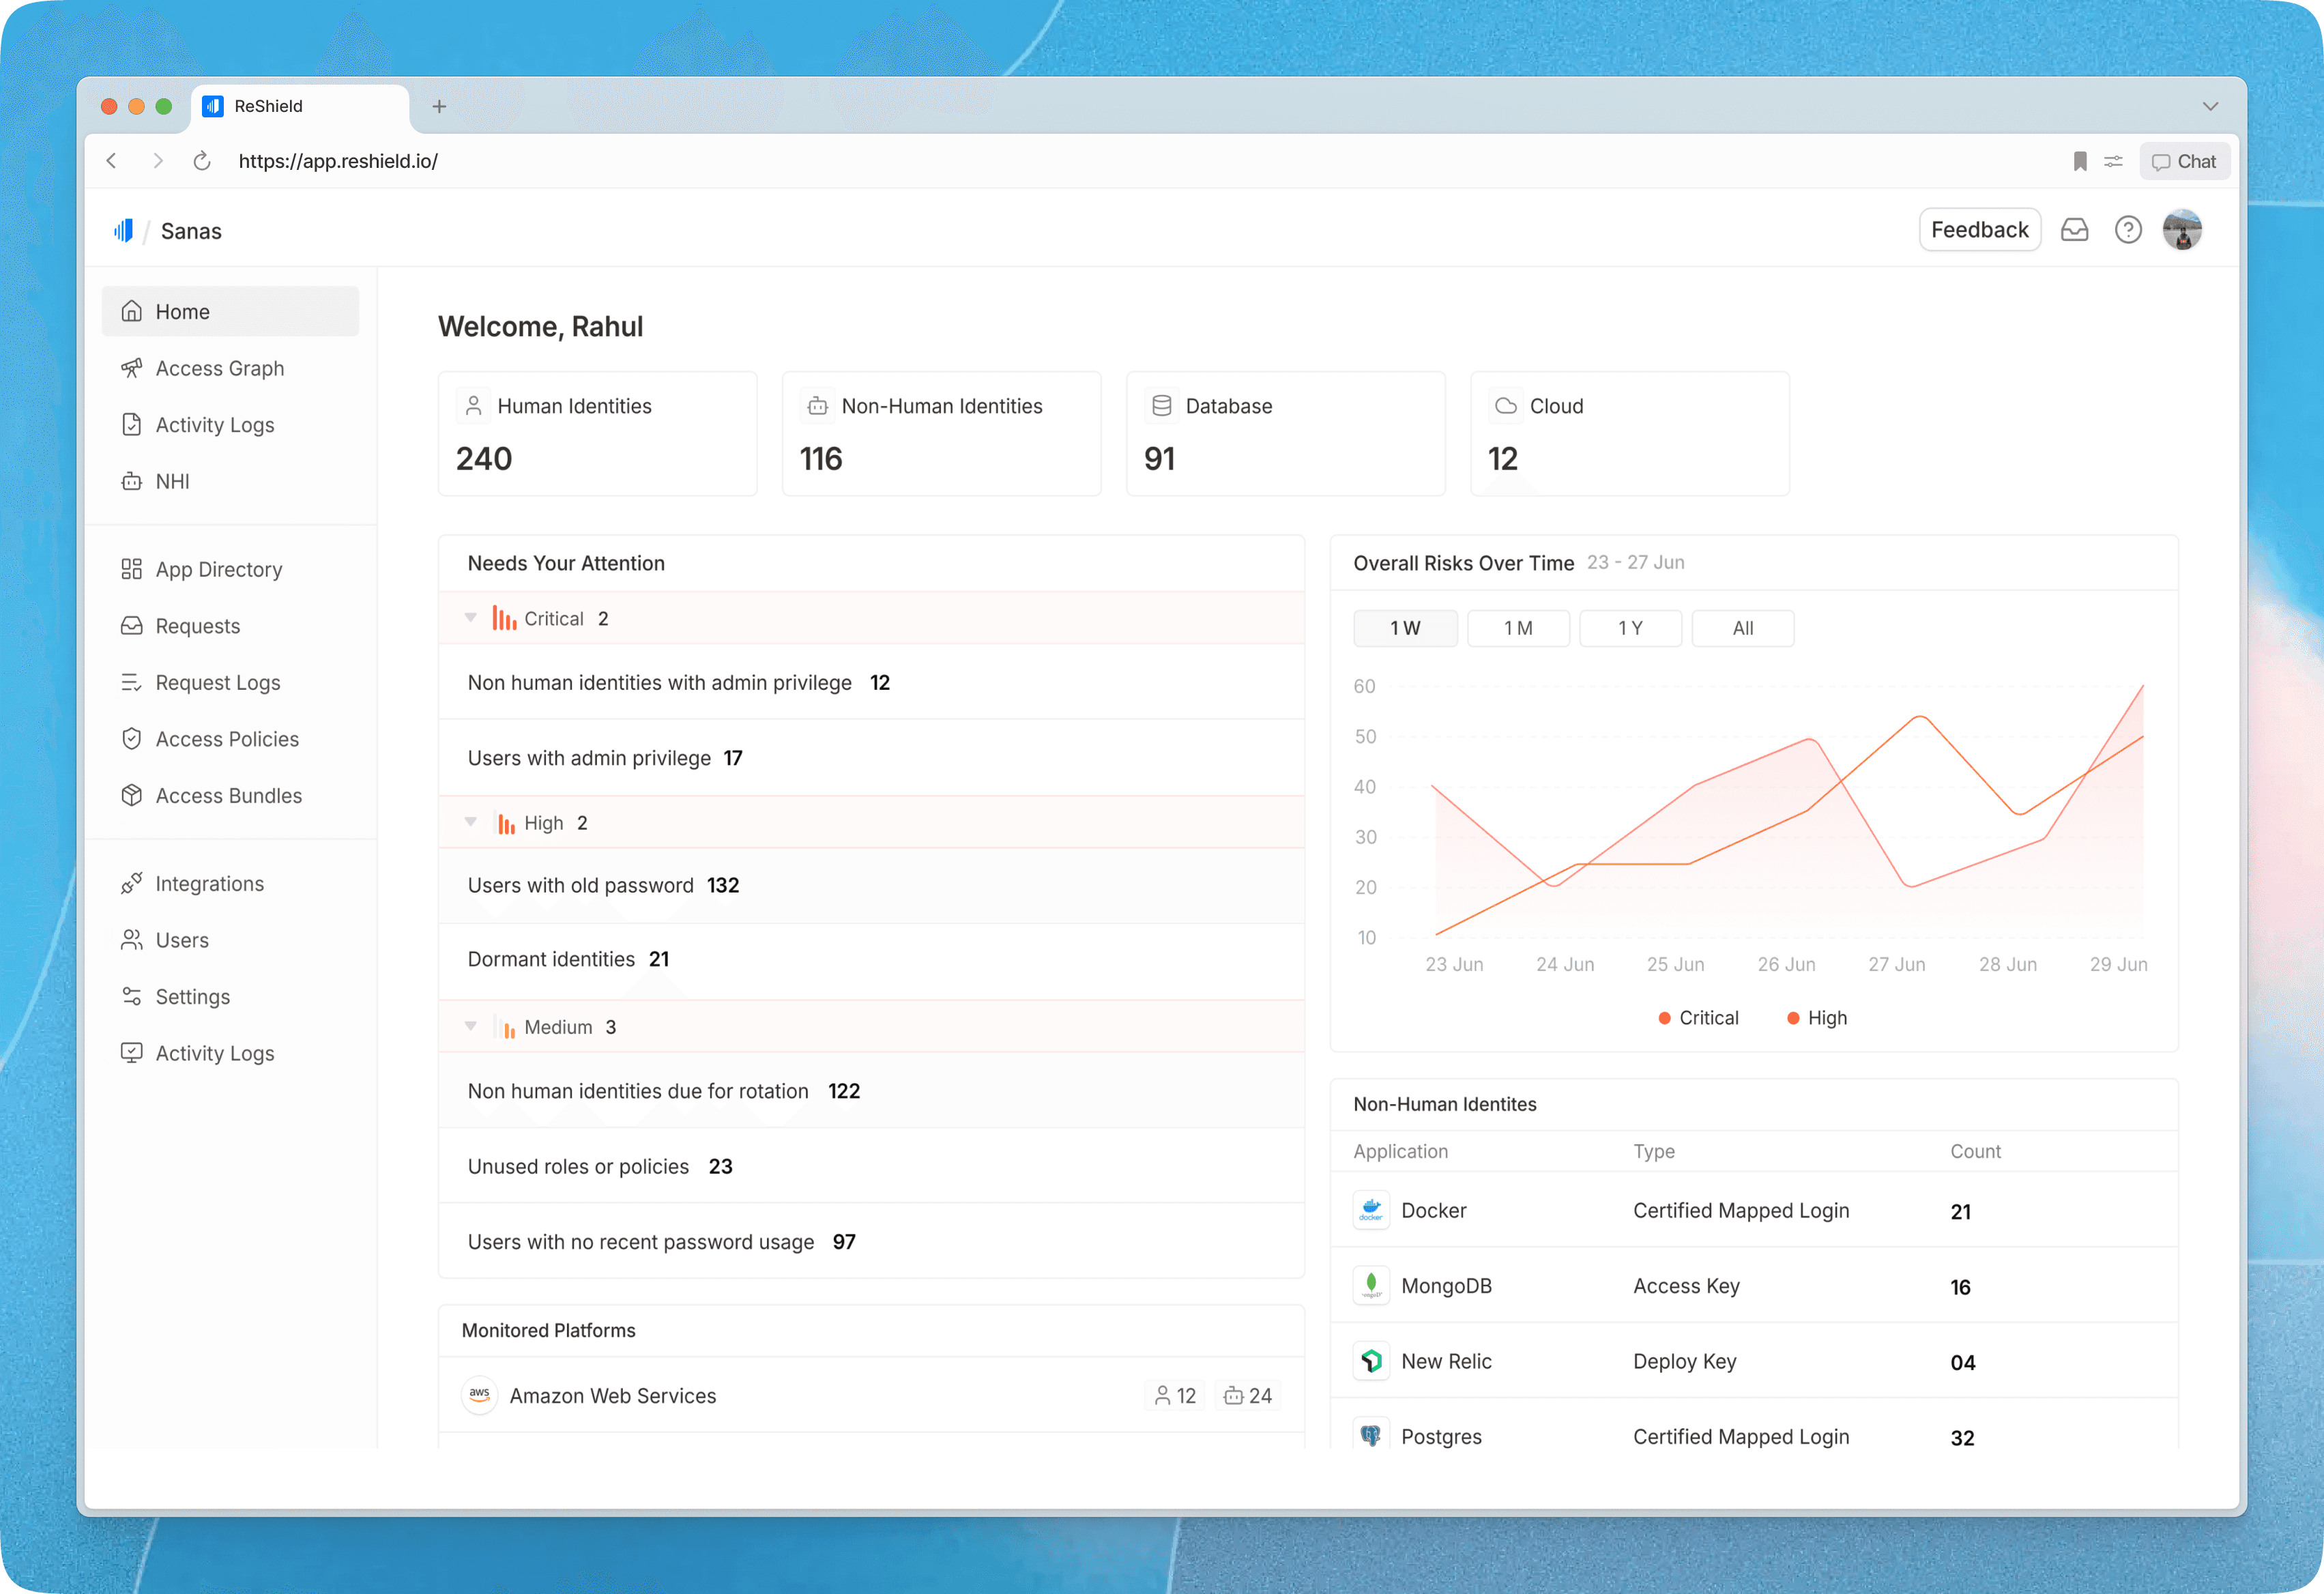This screenshot has width=2324, height=1594.
Task: Click the browser address bar URL
Action: [x=338, y=161]
